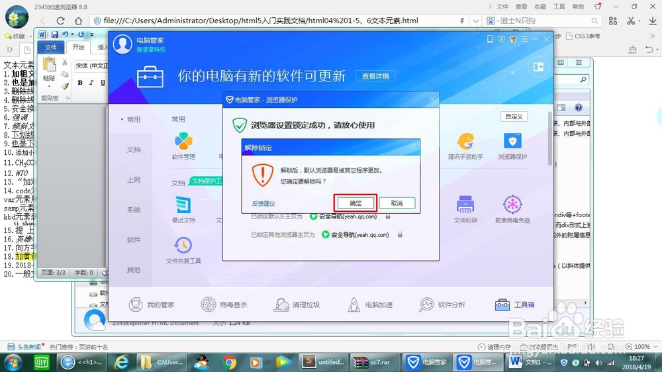
Task: Open the browser downloads icon
Action: coord(652,21)
